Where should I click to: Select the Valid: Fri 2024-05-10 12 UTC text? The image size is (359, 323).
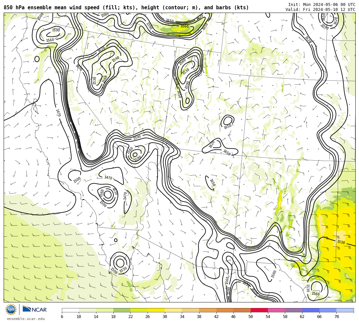coord(320,10)
